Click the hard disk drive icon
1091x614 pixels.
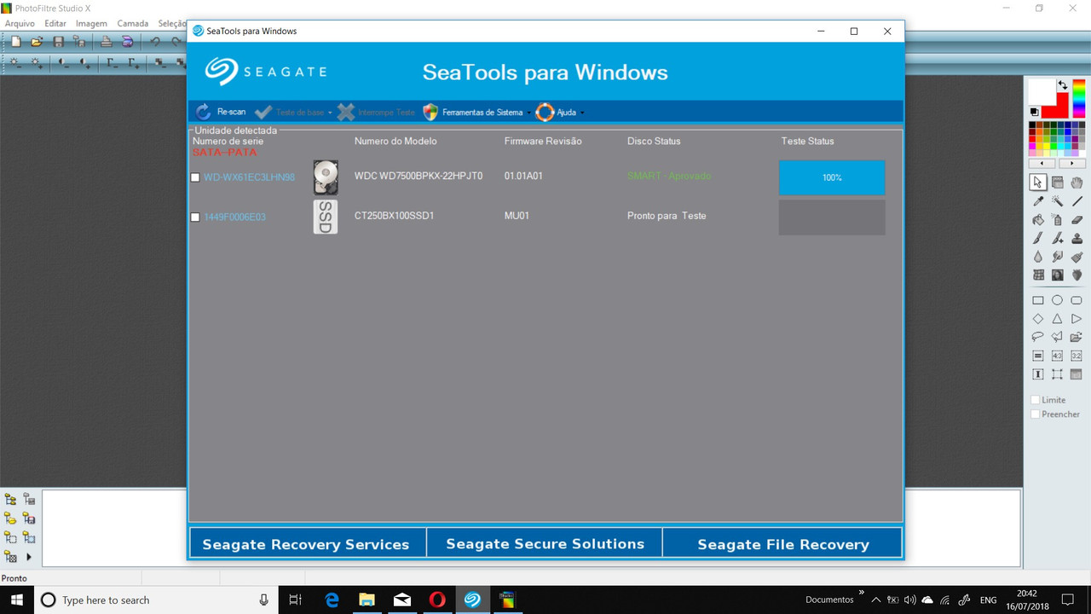[326, 177]
